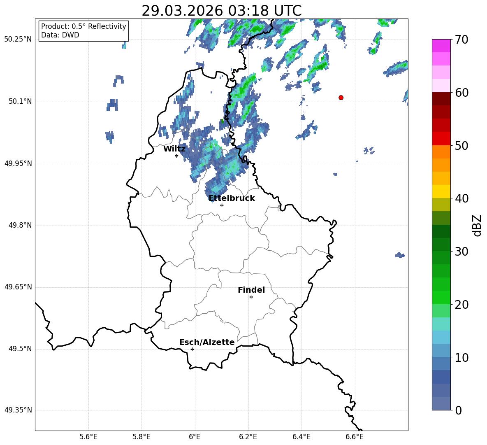This screenshot has height=445, width=487.
Task: Click the 6.4°E longitude label
Action: (x=301, y=437)
